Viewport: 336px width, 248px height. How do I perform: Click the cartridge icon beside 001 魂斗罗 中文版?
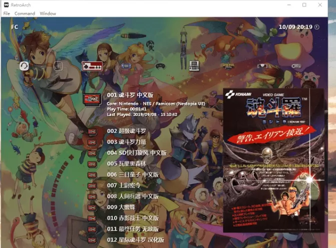[x=92, y=99]
